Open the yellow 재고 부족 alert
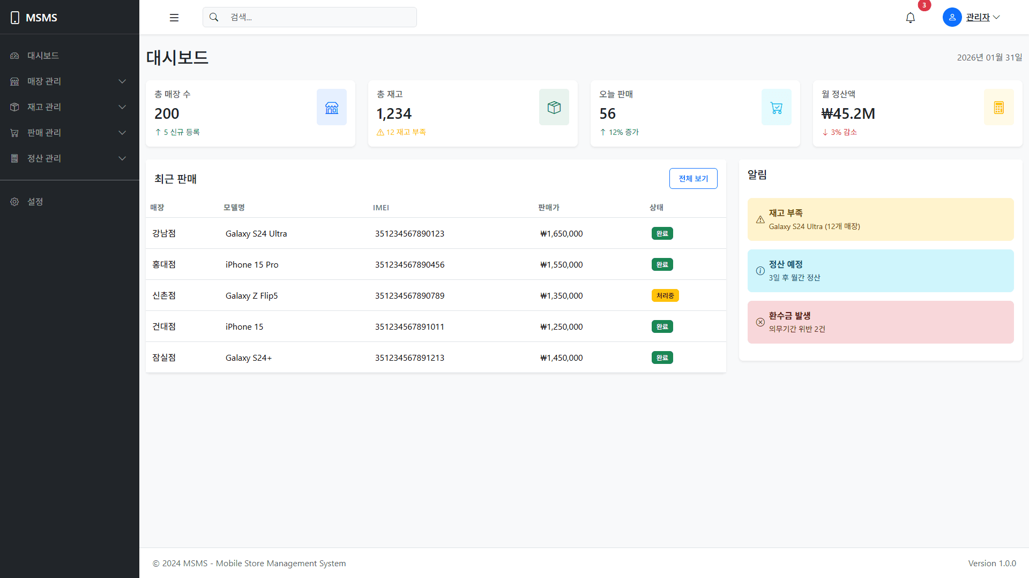The width and height of the screenshot is (1029, 578). [x=880, y=219]
